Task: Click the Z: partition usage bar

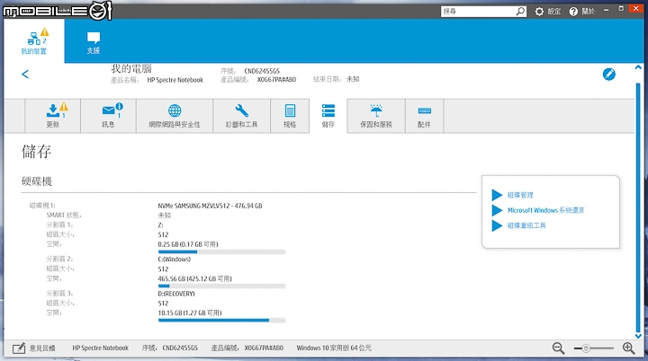Action: coord(221,251)
